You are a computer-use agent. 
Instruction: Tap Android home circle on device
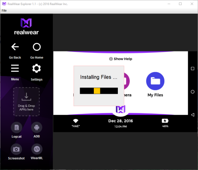[x=193, y=92]
